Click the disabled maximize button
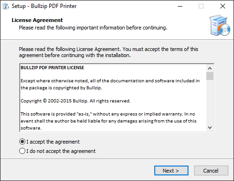This screenshot has height=181, width=234. (x=201, y=6)
